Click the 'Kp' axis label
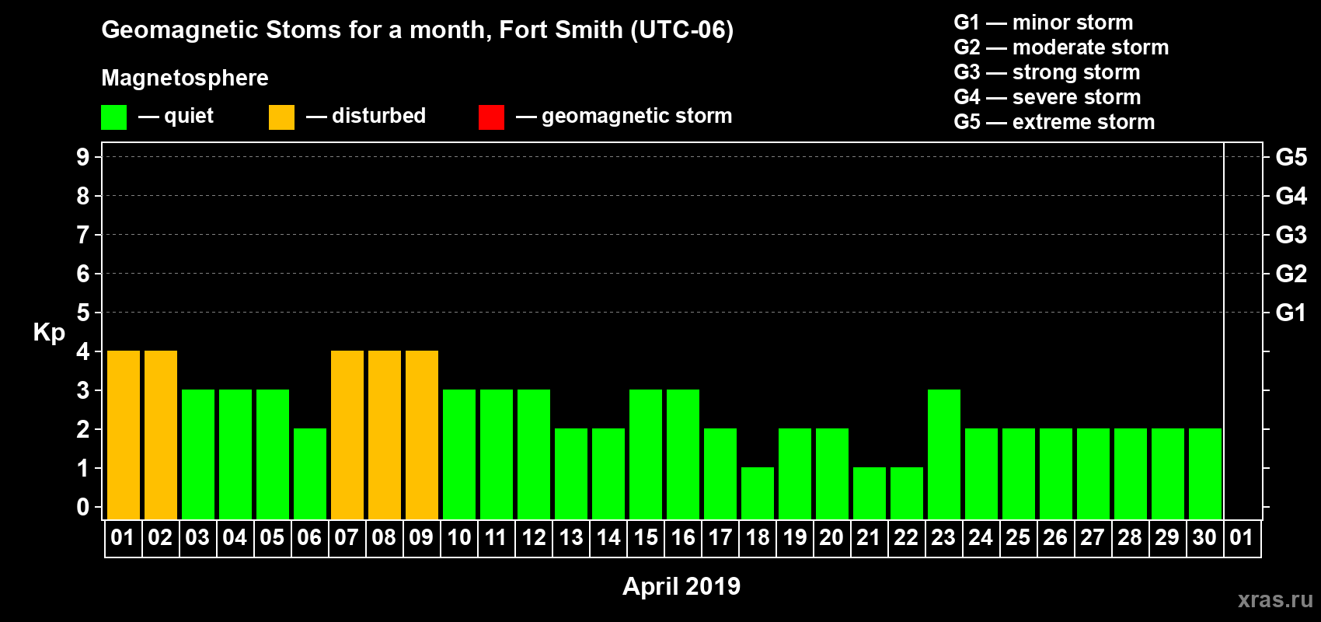Screen dimensions: 1321x622 (x=49, y=333)
